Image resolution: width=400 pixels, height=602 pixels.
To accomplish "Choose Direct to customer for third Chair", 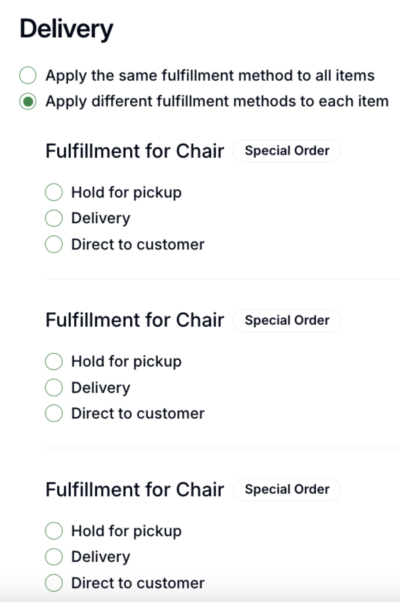I will coord(54,583).
